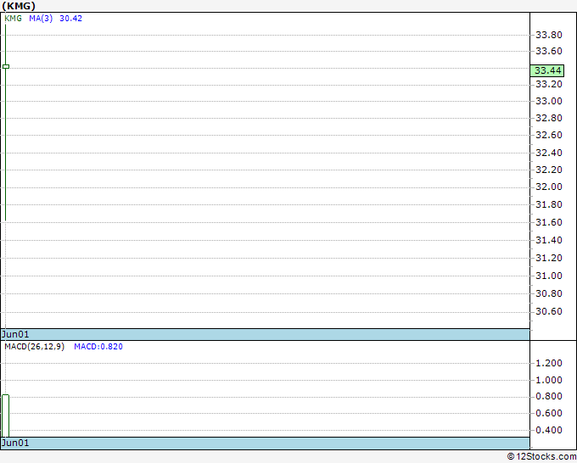Click the 32.80 price axis label
This screenshot has width=577, height=463.
tap(549, 118)
